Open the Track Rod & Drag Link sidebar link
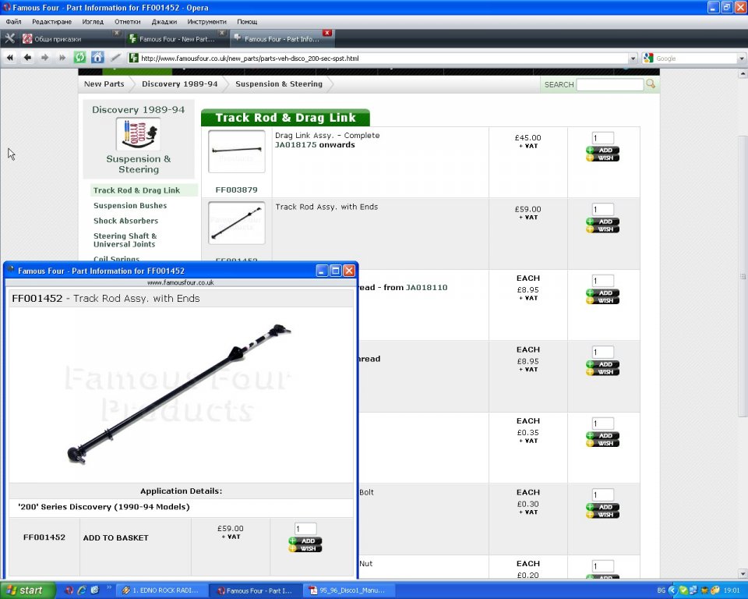Image resolution: width=748 pixels, height=599 pixels. point(136,190)
